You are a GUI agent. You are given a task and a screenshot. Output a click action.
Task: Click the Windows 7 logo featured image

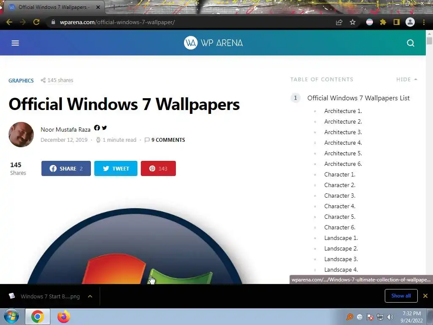click(x=135, y=246)
